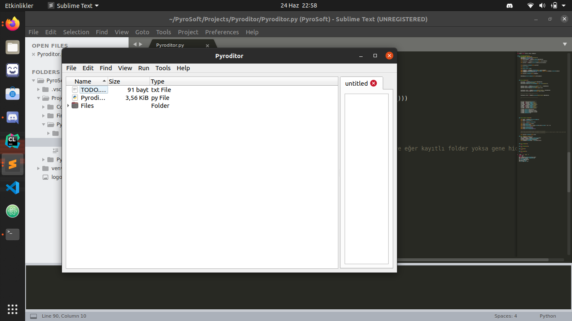
Task: Collapse the PyroSoft folder in sidebar
Action: click(x=33, y=81)
